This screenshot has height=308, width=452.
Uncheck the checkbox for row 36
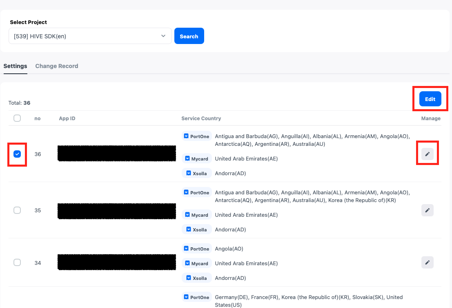tap(17, 154)
